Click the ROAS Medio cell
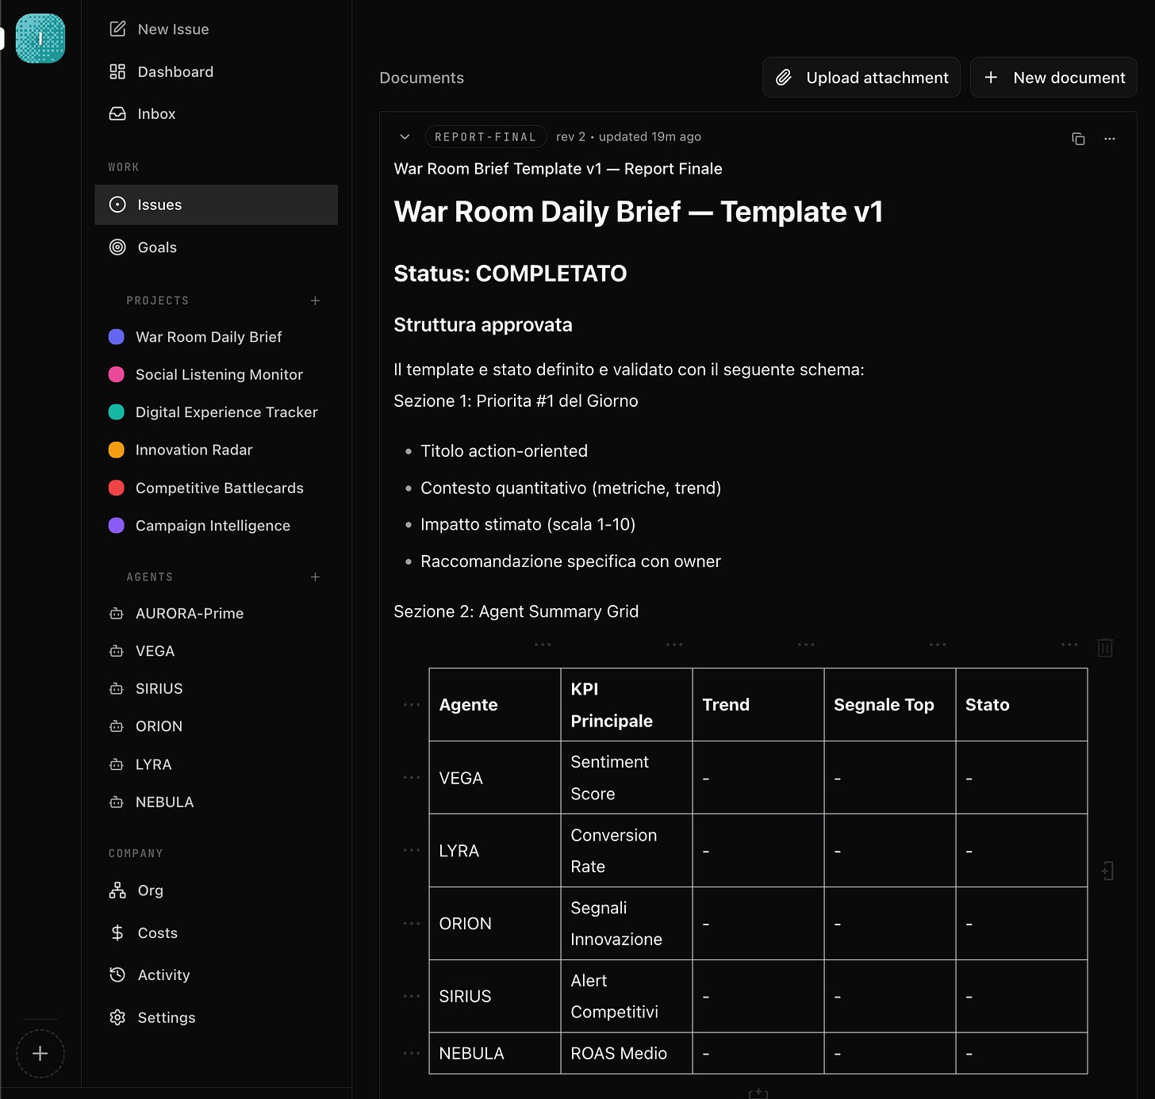1155x1099 pixels. point(627,1053)
